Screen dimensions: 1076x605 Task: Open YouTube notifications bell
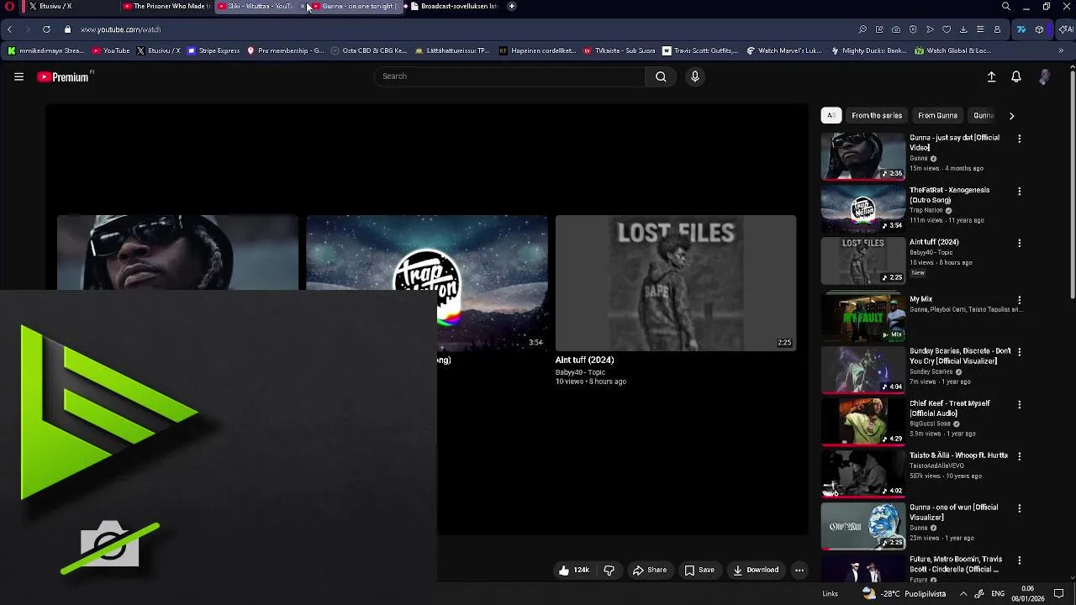tap(1016, 76)
